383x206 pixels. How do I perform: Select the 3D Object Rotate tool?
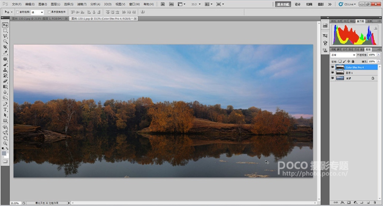point(5,127)
